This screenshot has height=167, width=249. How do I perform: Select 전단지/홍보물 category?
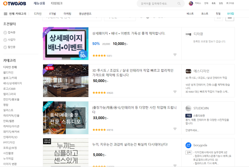11,99
